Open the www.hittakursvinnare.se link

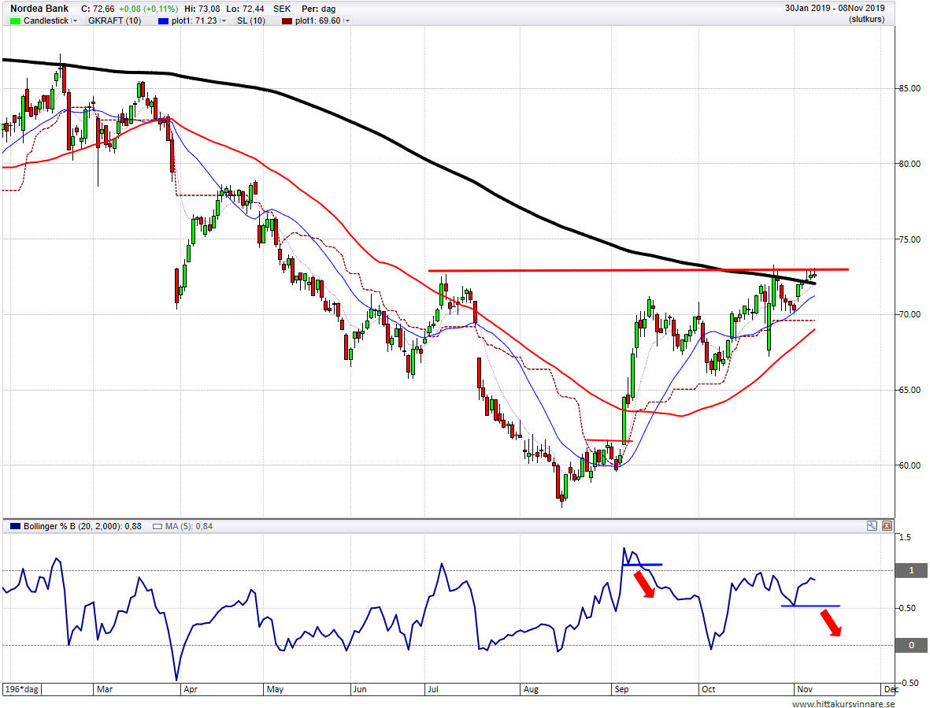[843, 704]
